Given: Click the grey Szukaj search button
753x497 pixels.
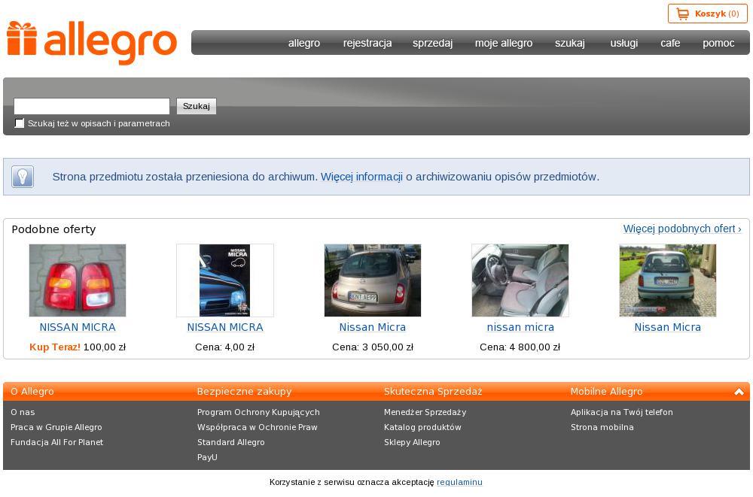Looking at the screenshot, I should (x=197, y=106).
